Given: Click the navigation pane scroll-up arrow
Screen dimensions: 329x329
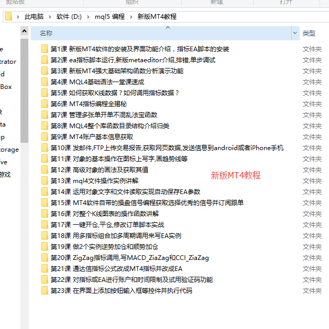Looking at the screenshot, I should click(x=25, y=31).
